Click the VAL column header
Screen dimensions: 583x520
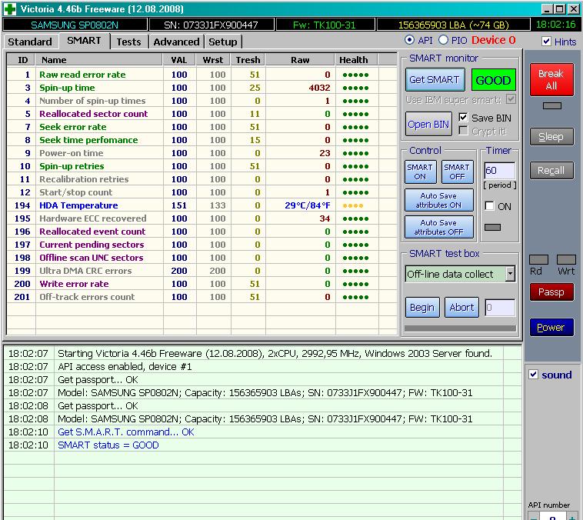pos(179,60)
